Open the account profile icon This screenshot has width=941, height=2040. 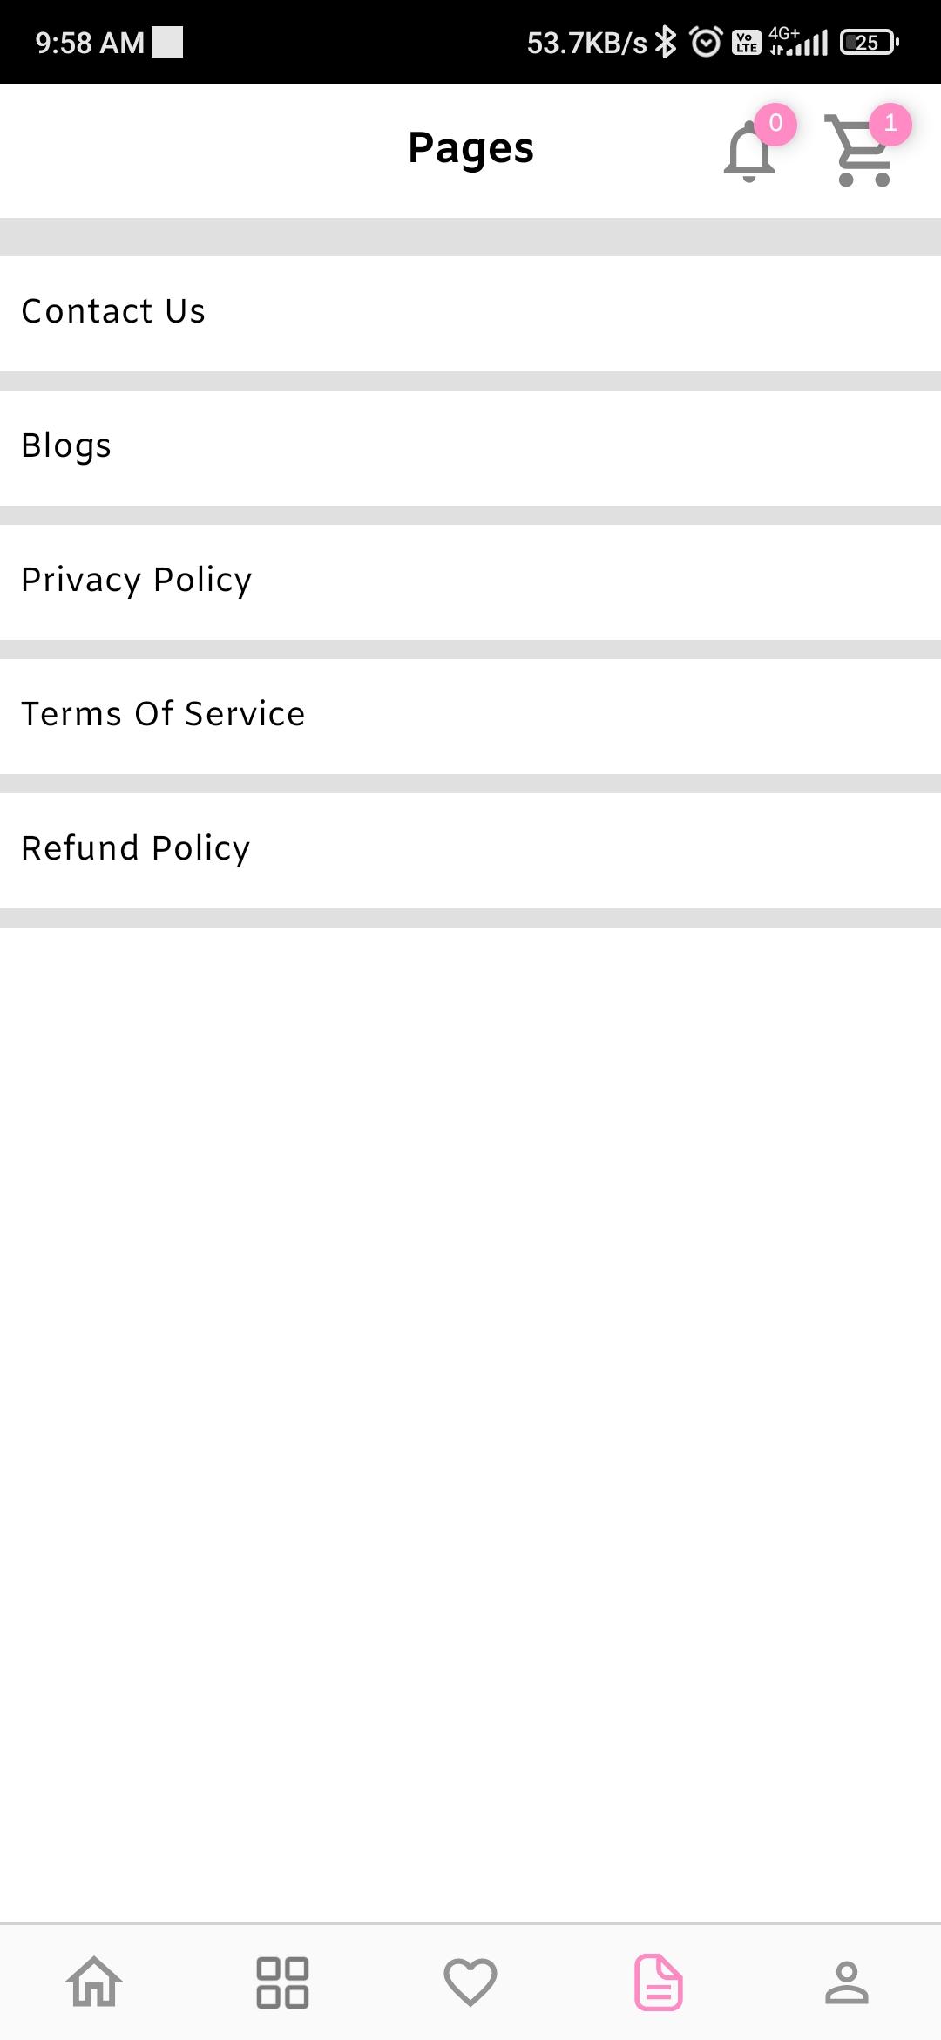click(x=847, y=1982)
